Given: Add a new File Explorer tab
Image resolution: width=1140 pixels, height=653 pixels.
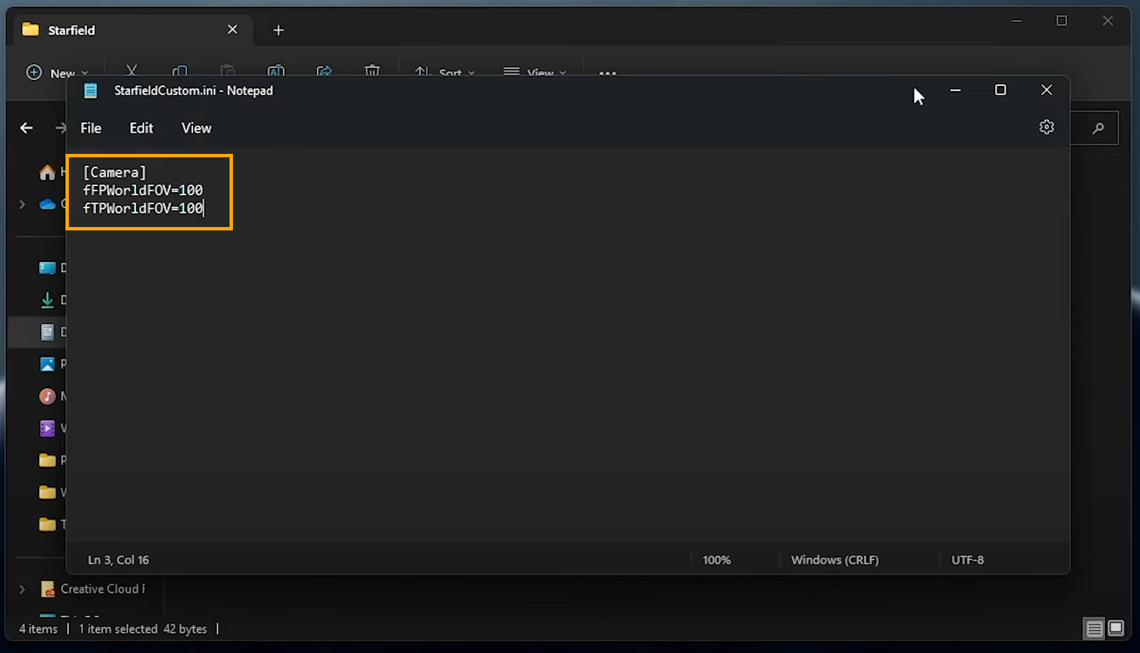Looking at the screenshot, I should tap(278, 30).
